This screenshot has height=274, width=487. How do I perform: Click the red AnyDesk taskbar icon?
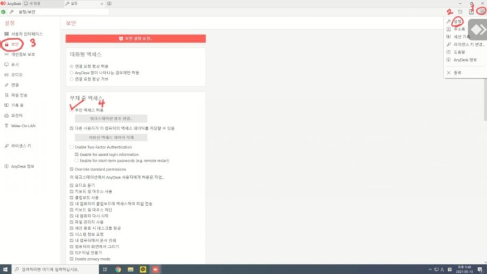point(155,269)
